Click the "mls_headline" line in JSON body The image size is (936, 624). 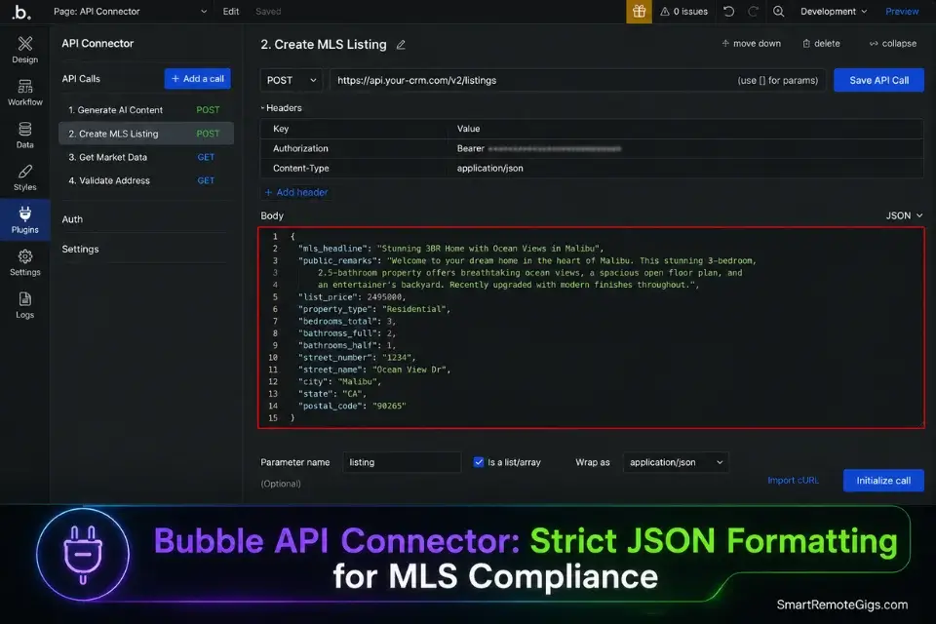pyautogui.click(x=450, y=249)
